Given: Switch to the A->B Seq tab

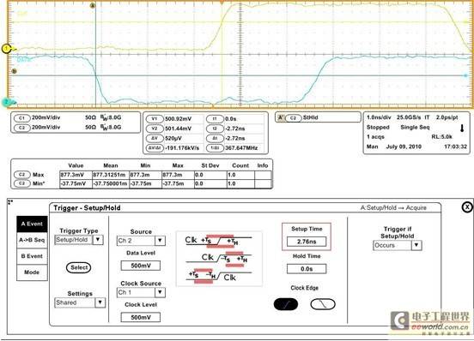Looking at the screenshot, I should pos(32,240).
